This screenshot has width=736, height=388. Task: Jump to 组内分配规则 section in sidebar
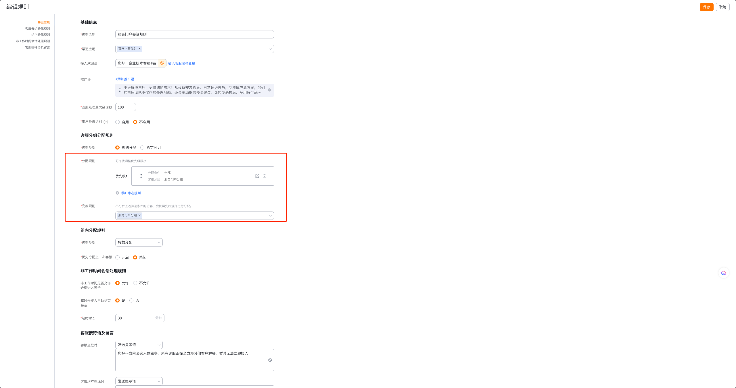(41, 35)
